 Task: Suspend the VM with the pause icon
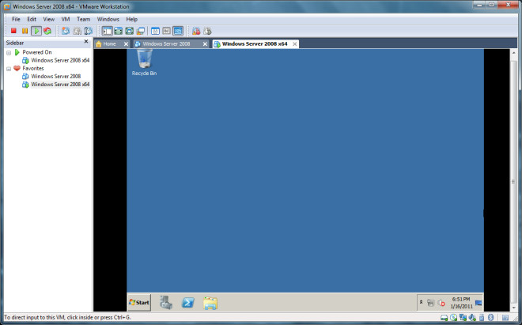point(25,31)
